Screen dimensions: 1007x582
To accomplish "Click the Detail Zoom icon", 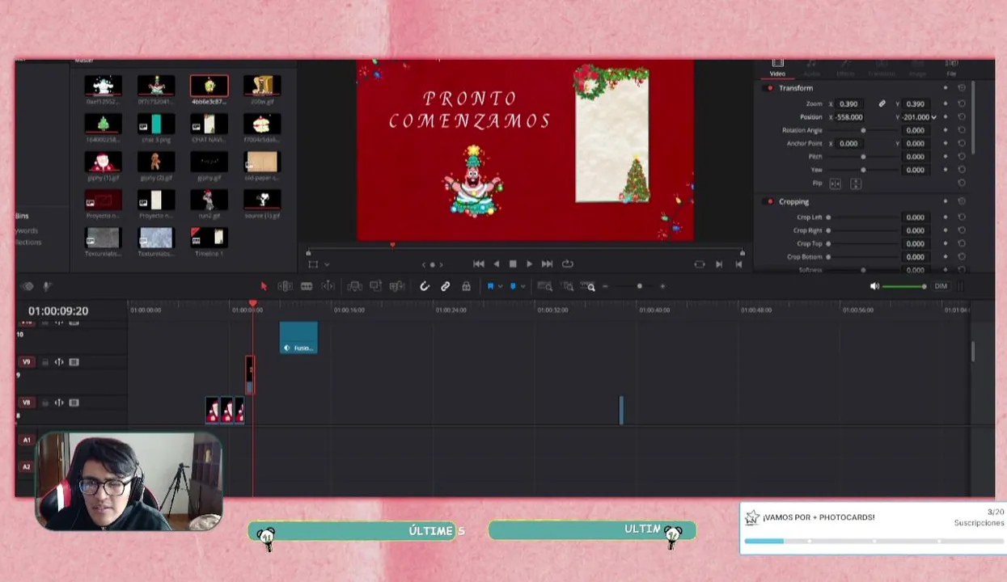I will click(x=568, y=286).
